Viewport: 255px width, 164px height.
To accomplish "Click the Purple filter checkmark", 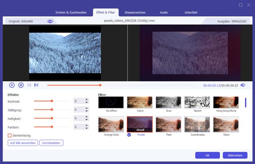I will (129, 135).
